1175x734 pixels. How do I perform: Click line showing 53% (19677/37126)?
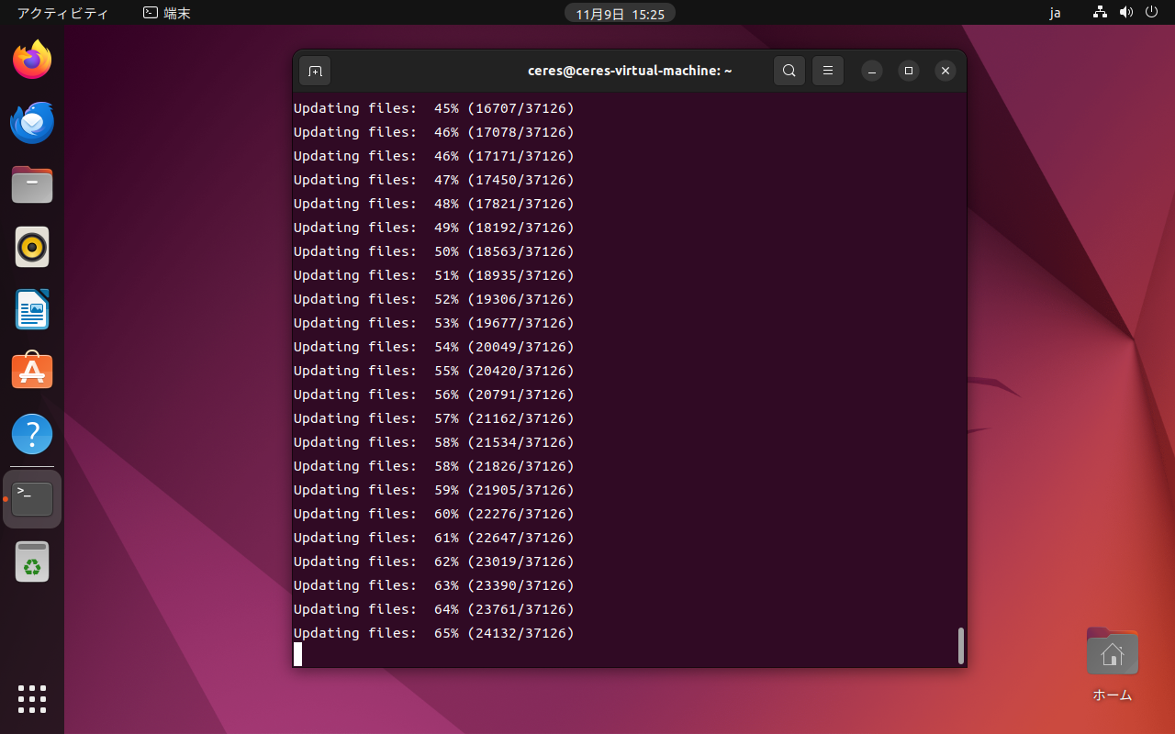tap(434, 323)
